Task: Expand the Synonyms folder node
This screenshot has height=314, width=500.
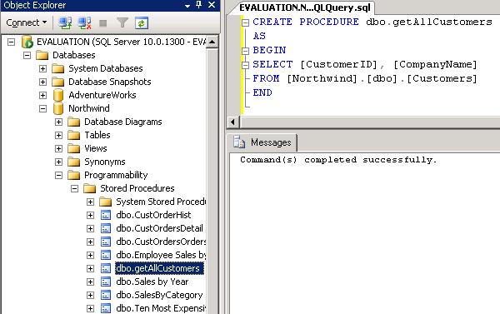Action: [x=58, y=162]
